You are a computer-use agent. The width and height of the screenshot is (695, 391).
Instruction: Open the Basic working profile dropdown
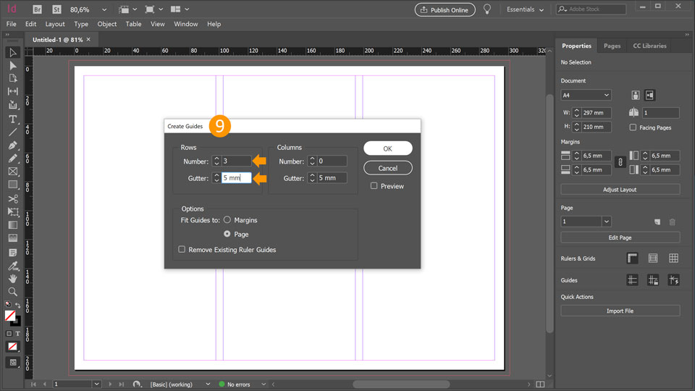208,384
